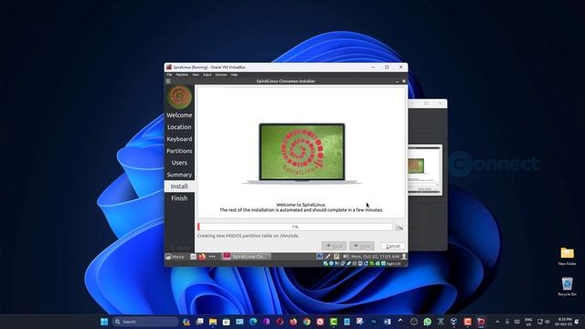The image size is (585, 329).
Task: Open Microsoft Edge from Windows taskbar
Action: [253, 322]
